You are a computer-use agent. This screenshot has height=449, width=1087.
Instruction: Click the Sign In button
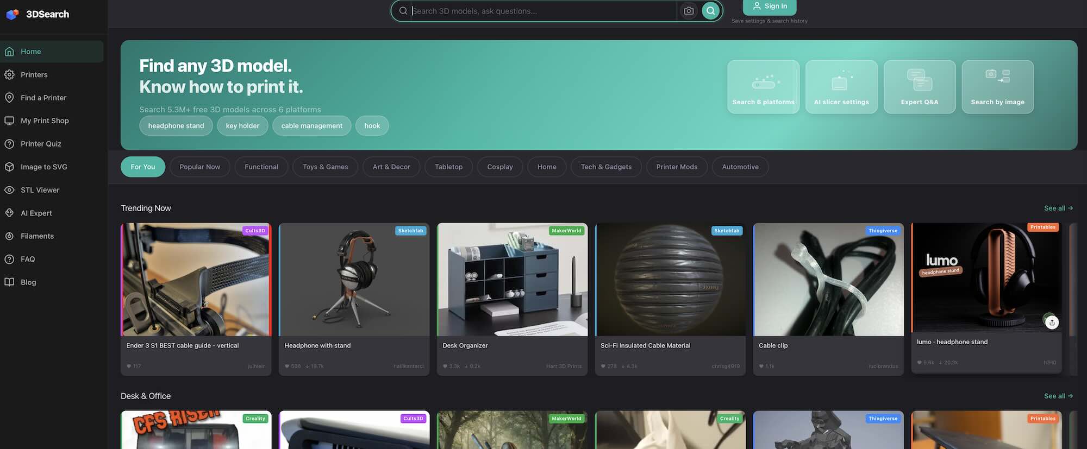point(769,7)
